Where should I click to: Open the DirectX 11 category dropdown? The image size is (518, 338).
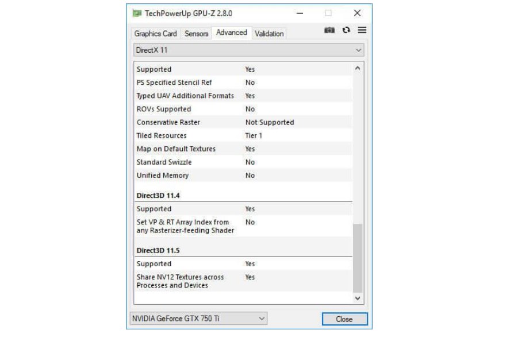coord(249,50)
